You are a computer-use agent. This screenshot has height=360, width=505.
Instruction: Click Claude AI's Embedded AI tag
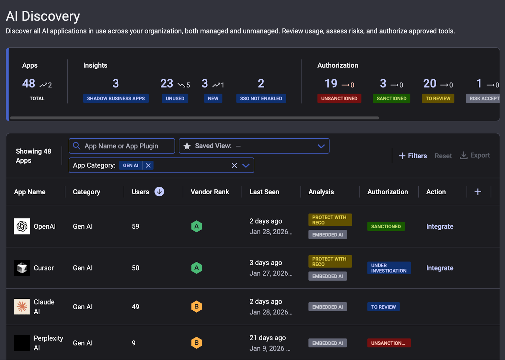click(x=328, y=307)
